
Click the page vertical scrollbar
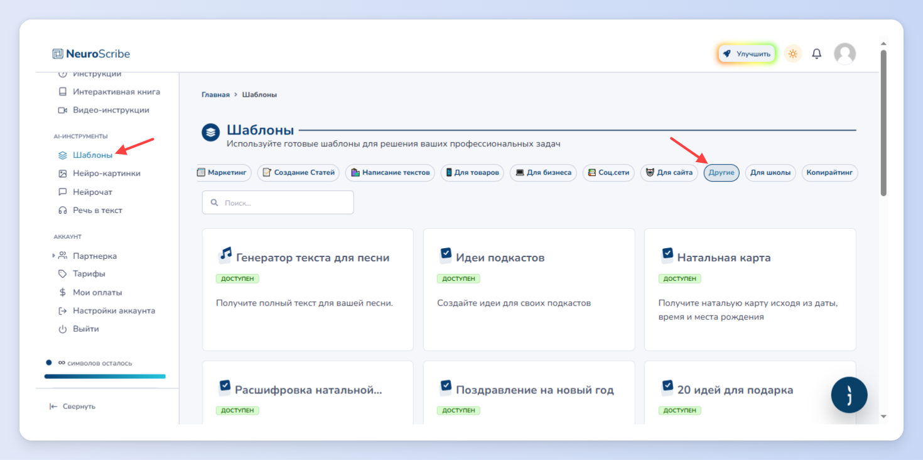point(883,123)
